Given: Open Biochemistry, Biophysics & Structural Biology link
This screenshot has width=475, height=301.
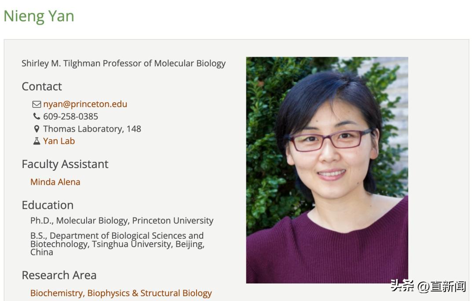Looking at the screenshot, I should (121, 293).
